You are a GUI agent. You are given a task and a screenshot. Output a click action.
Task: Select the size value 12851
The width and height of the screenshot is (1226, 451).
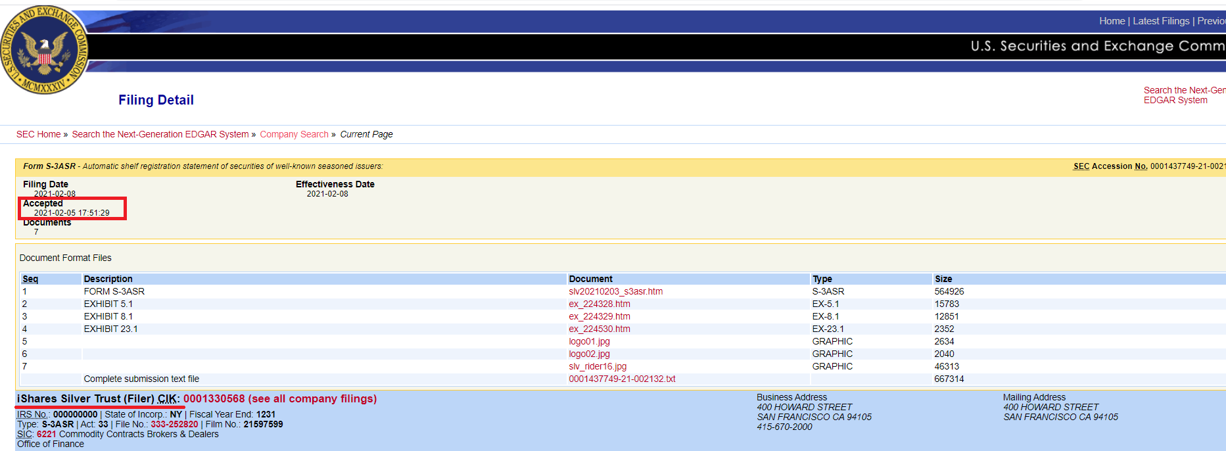click(x=947, y=316)
